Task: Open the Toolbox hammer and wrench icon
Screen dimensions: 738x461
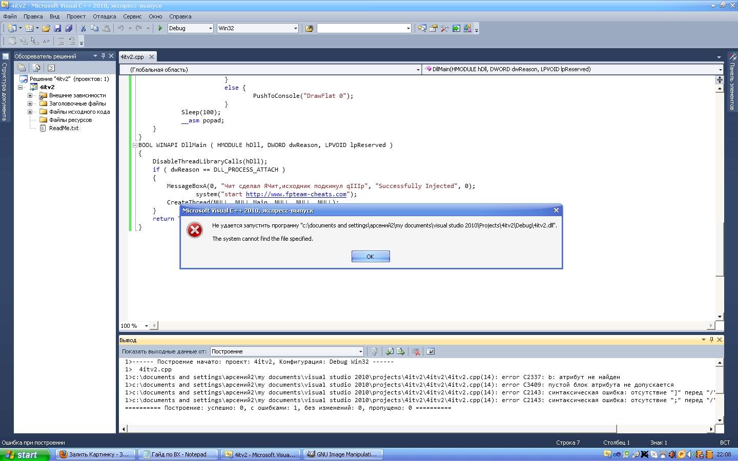Action: [444, 28]
